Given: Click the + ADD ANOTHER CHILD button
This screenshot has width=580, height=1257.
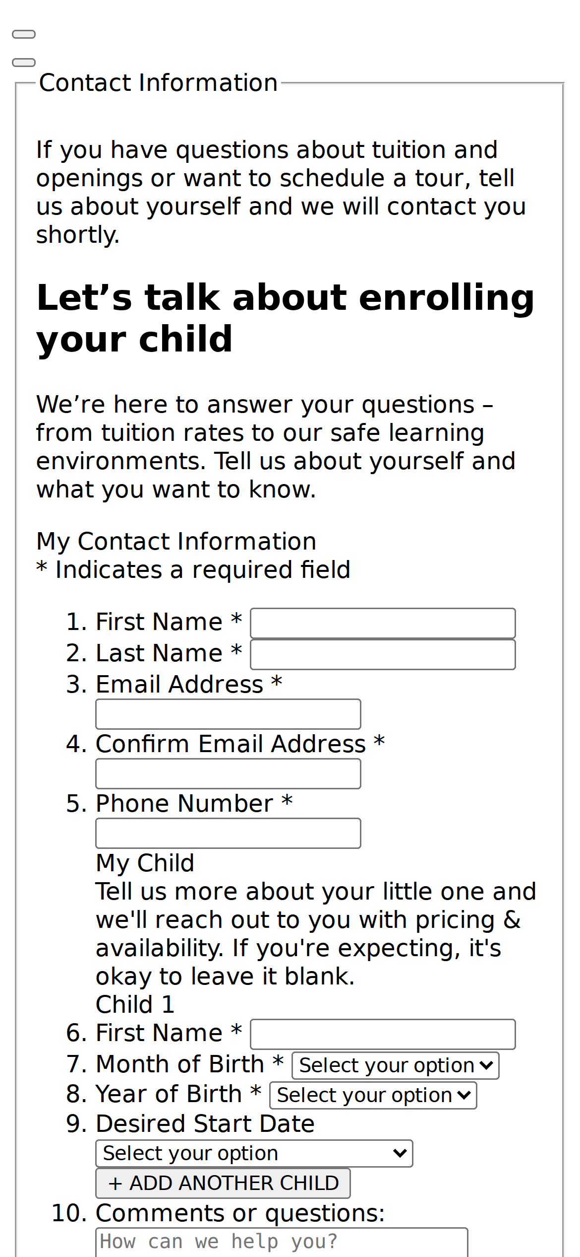Looking at the screenshot, I should pyautogui.click(x=223, y=1183).
